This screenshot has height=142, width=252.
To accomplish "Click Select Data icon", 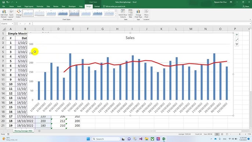I will (130, 14).
